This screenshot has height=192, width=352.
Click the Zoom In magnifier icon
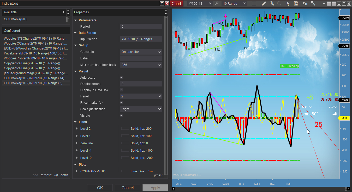(x=272, y=3)
